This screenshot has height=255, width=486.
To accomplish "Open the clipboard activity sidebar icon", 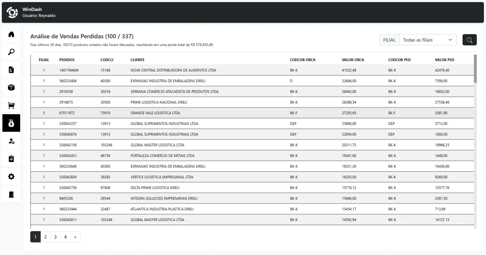I will pos(11,159).
